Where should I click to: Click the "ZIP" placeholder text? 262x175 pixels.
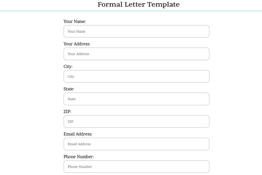pyautogui.click(x=71, y=122)
